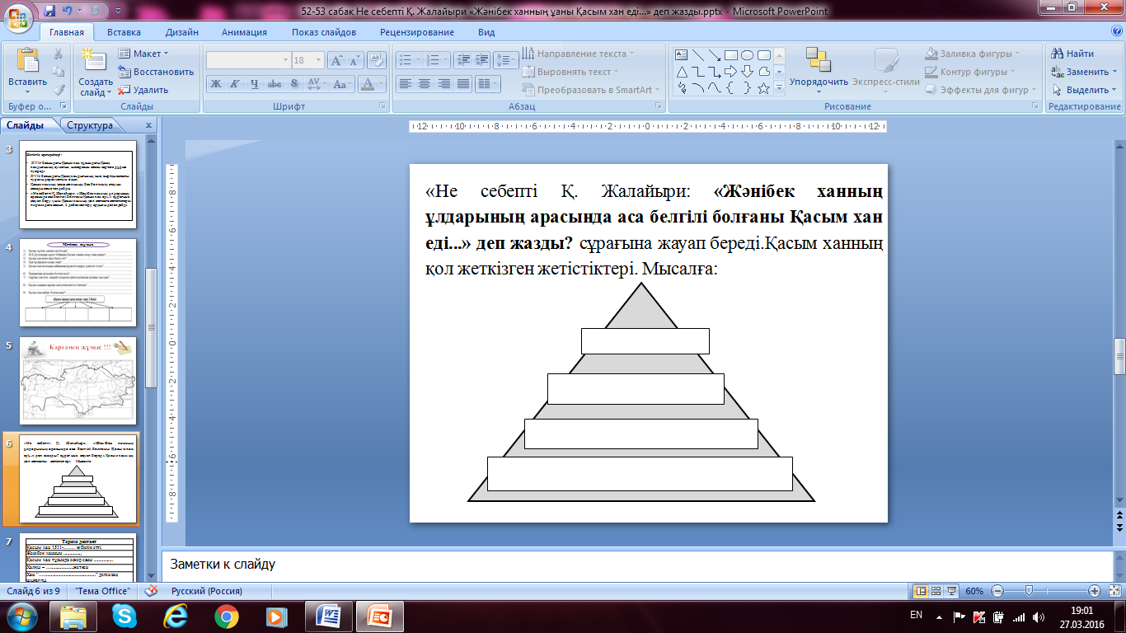Decrease the list indent level
Viewport: 1126px width, 633px height.
click(x=462, y=60)
